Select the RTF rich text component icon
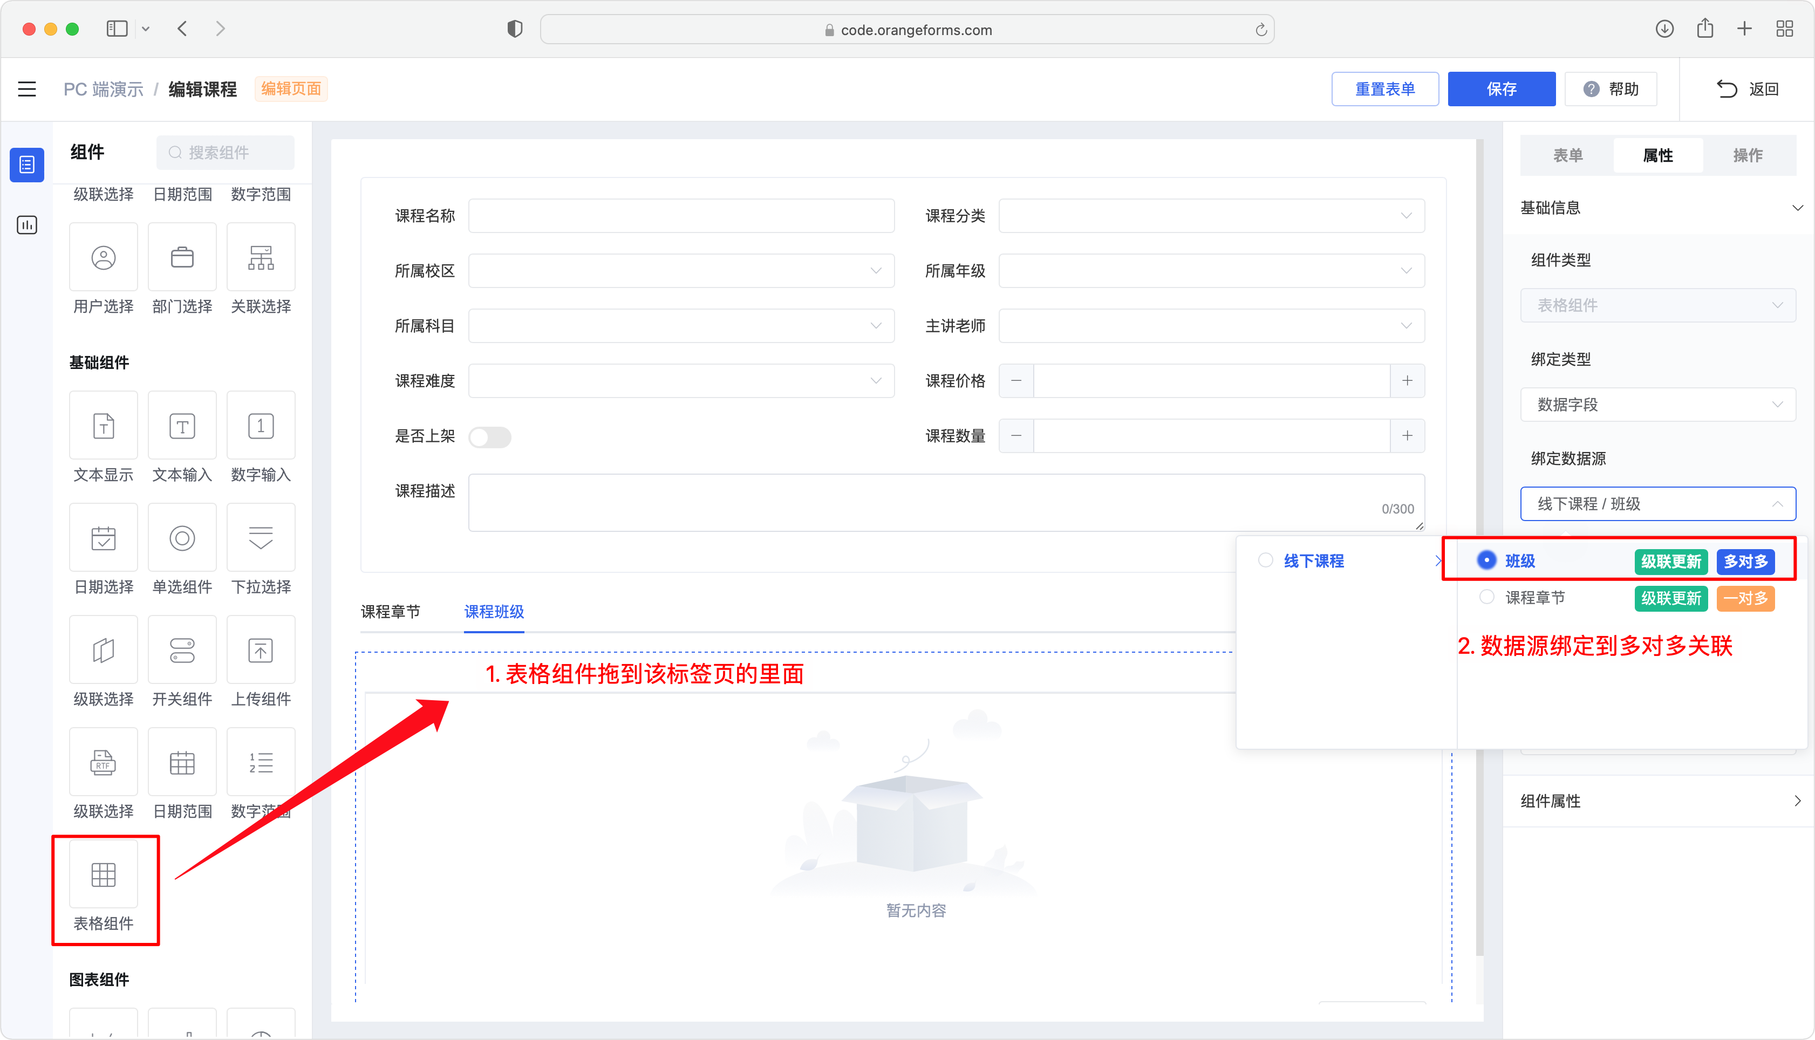The image size is (1815, 1040). pyautogui.click(x=104, y=762)
